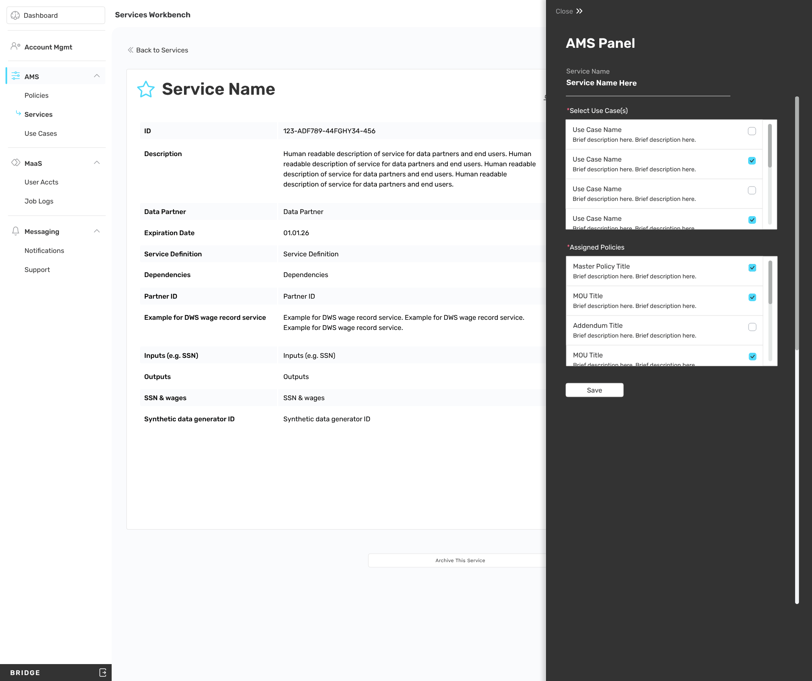Click the MaaS diamond icon
The image size is (812, 681).
point(16,163)
